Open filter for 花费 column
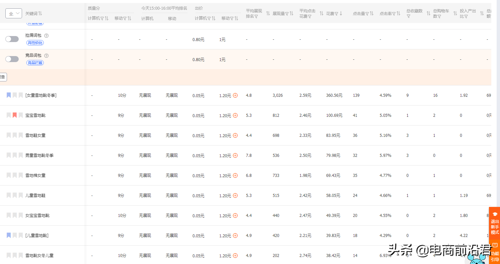Viewport: 500px width, 264px height. click(337, 14)
